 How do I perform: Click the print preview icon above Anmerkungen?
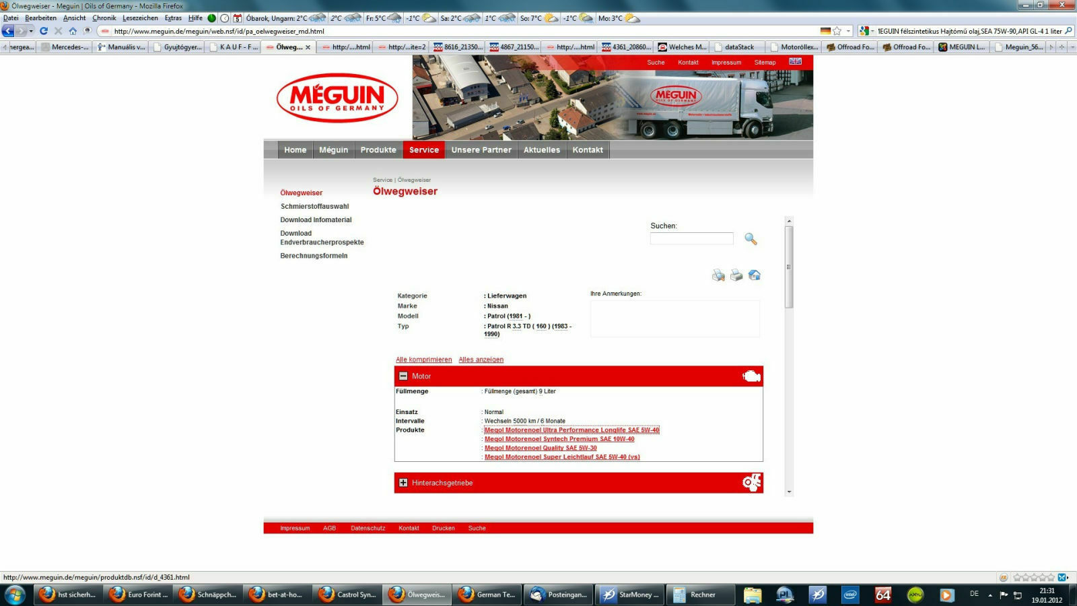coord(718,275)
